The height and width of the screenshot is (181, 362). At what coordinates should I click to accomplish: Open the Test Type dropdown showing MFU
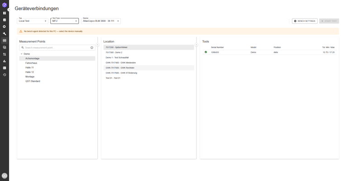click(65, 21)
